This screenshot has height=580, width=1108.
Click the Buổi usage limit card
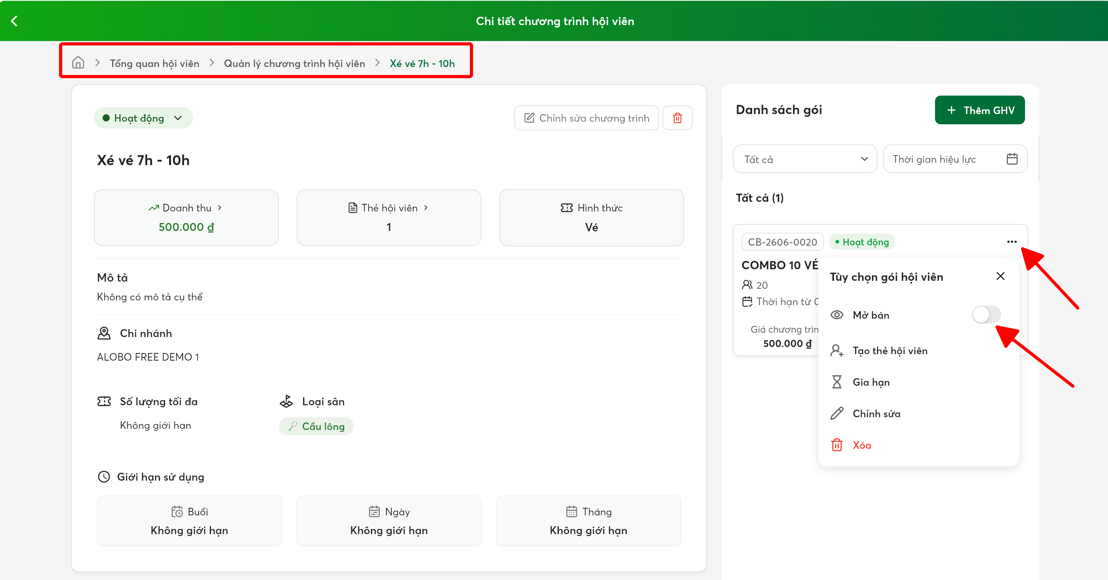(x=189, y=521)
